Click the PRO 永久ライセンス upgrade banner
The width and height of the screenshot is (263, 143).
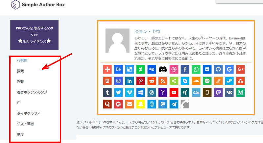pos(35,35)
